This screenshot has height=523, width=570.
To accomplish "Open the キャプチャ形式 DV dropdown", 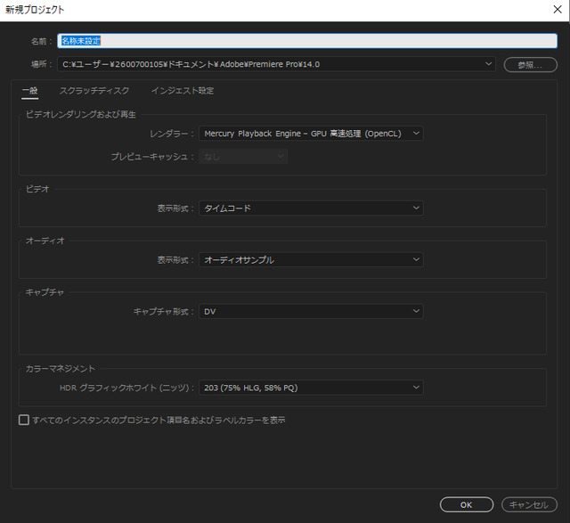I will point(311,311).
